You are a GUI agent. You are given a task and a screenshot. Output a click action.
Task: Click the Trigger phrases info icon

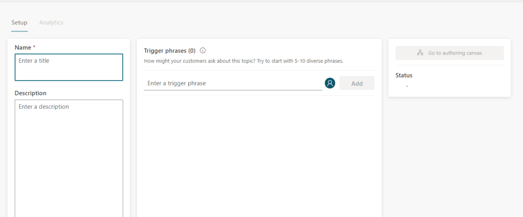(203, 51)
